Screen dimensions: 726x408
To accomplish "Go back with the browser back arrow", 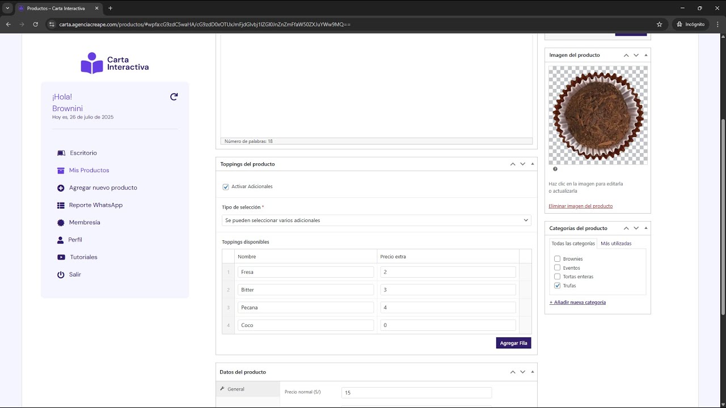I will (x=9, y=24).
